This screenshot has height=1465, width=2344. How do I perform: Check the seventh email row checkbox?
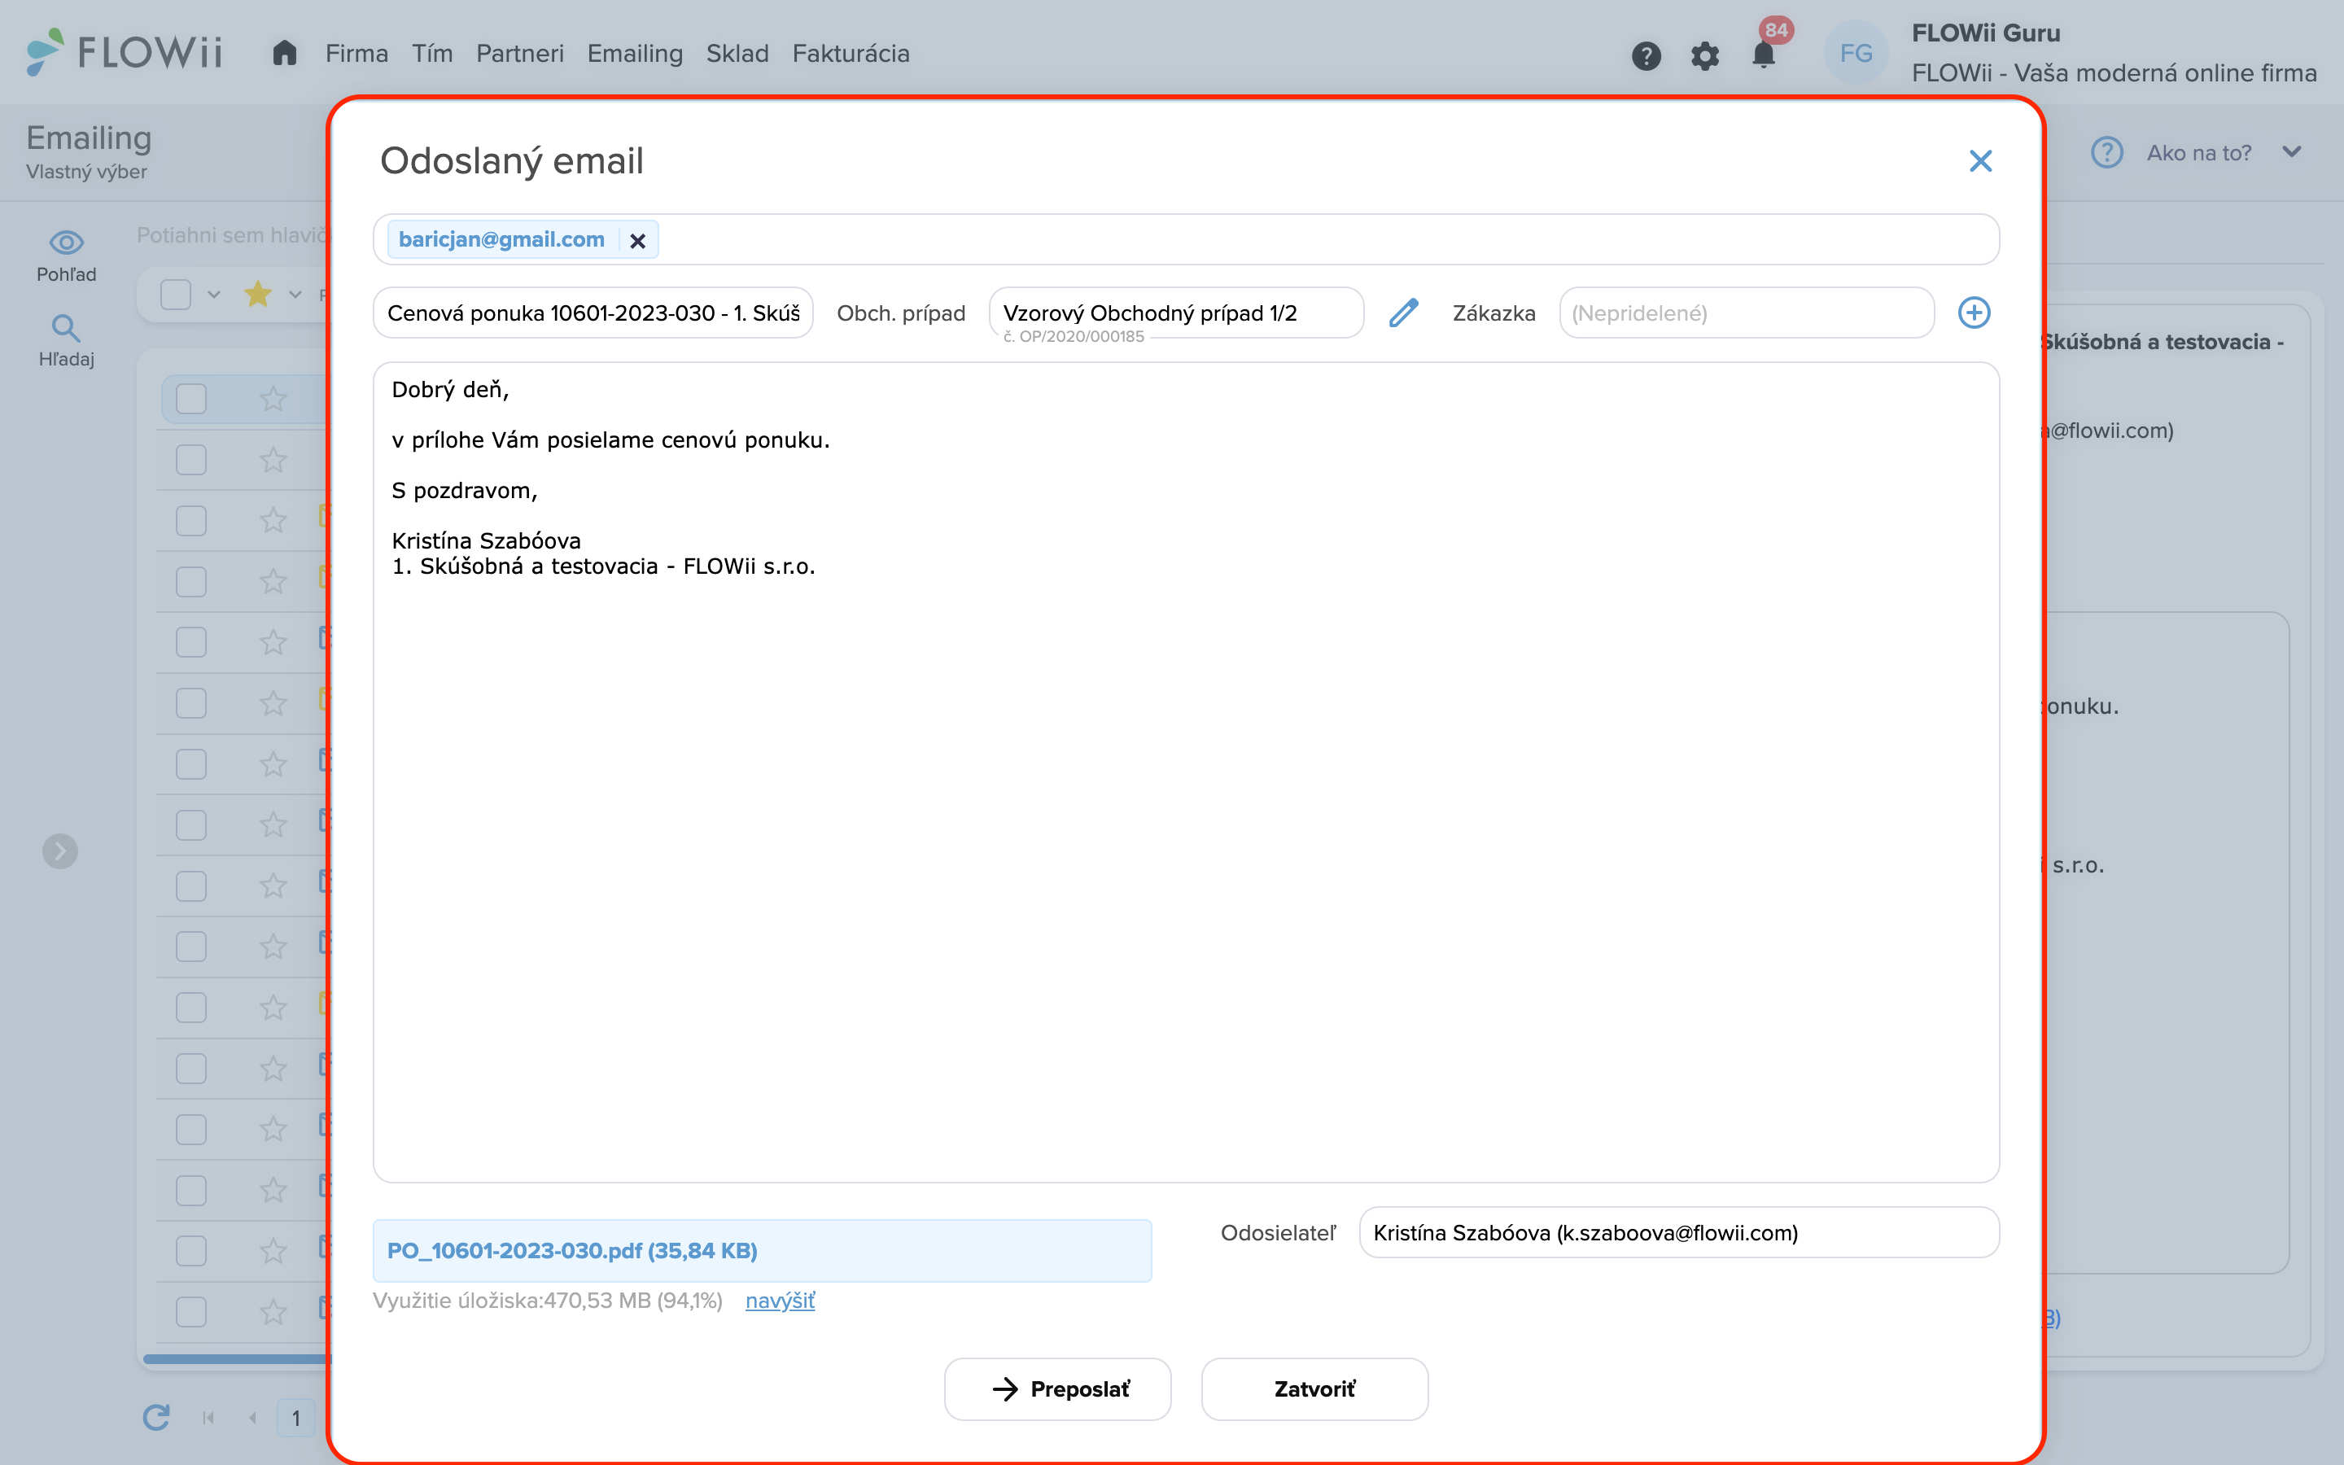click(x=190, y=764)
